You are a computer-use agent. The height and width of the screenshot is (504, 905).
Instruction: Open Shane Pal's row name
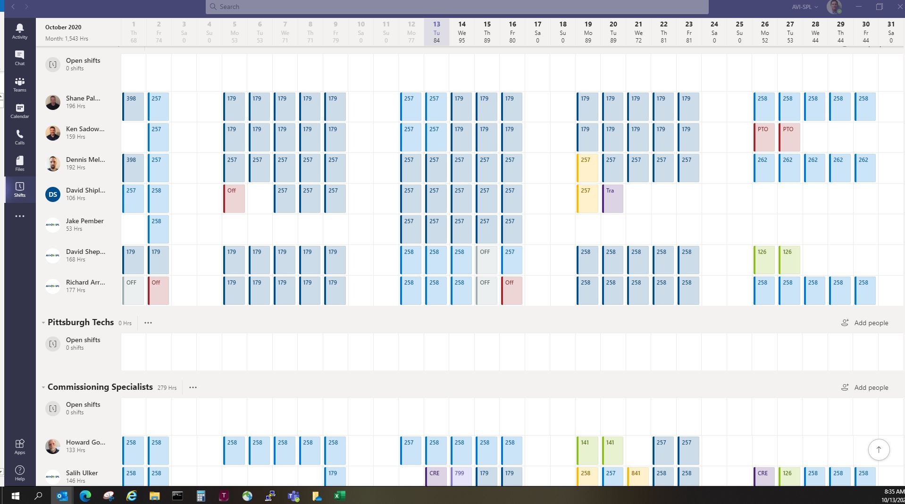tap(83, 99)
